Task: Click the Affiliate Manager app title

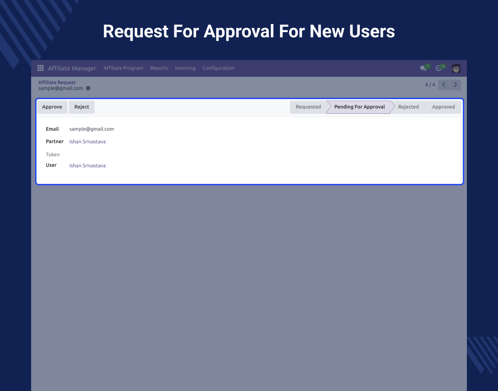Action: click(72, 68)
